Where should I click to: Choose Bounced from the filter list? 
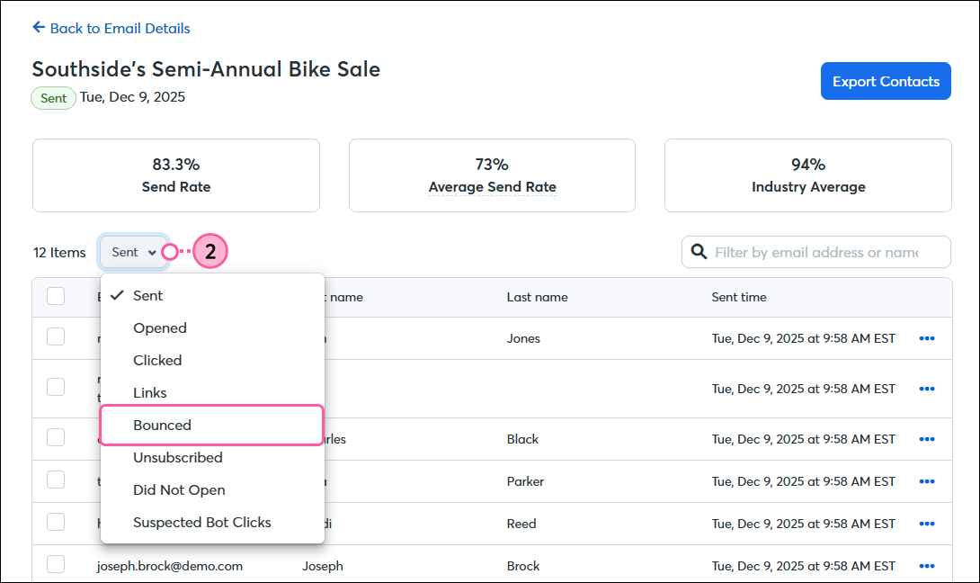pyautogui.click(x=163, y=425)
